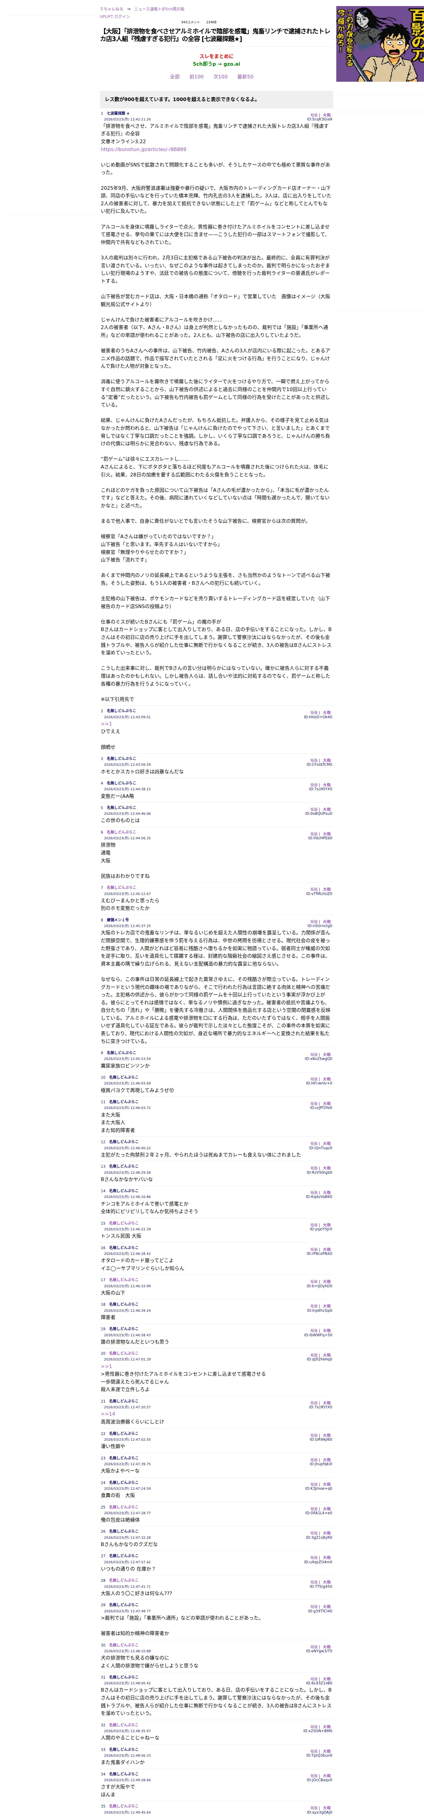Click 大砲 on post 5
The image size is (424, 1816).
tap(327, 809)
